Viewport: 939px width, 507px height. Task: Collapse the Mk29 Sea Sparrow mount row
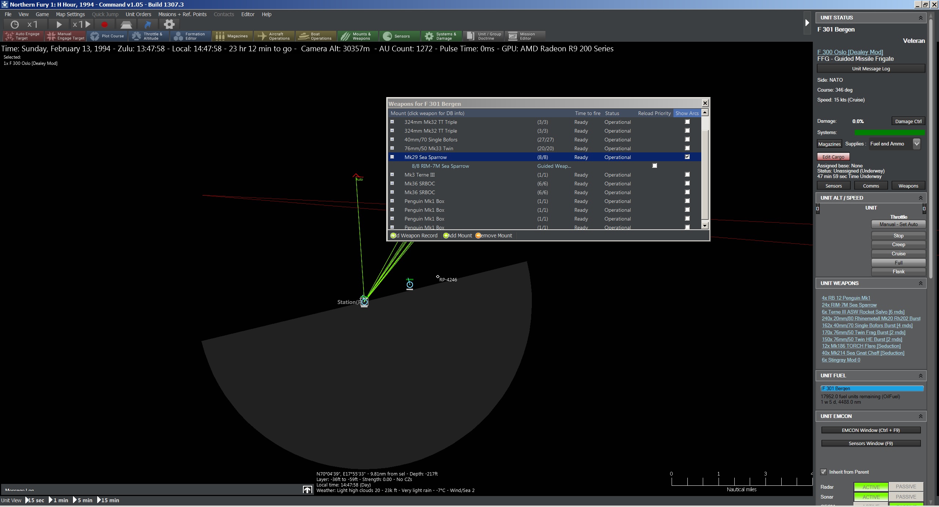click(392, 157)
